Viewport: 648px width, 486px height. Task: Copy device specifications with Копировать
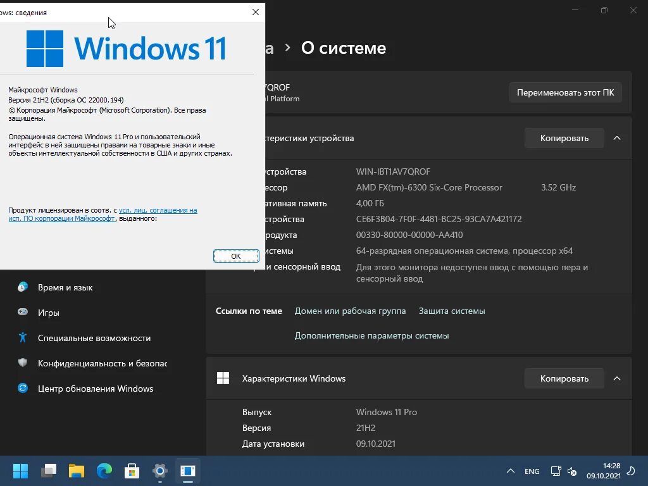(564, 138)
